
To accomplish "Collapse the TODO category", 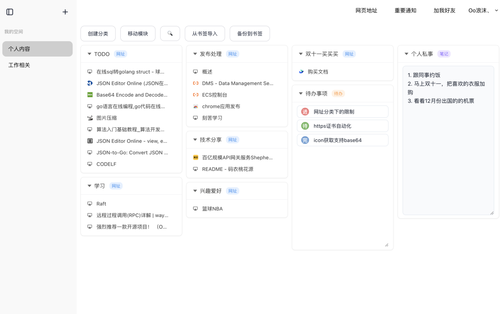I will [89, 54].
